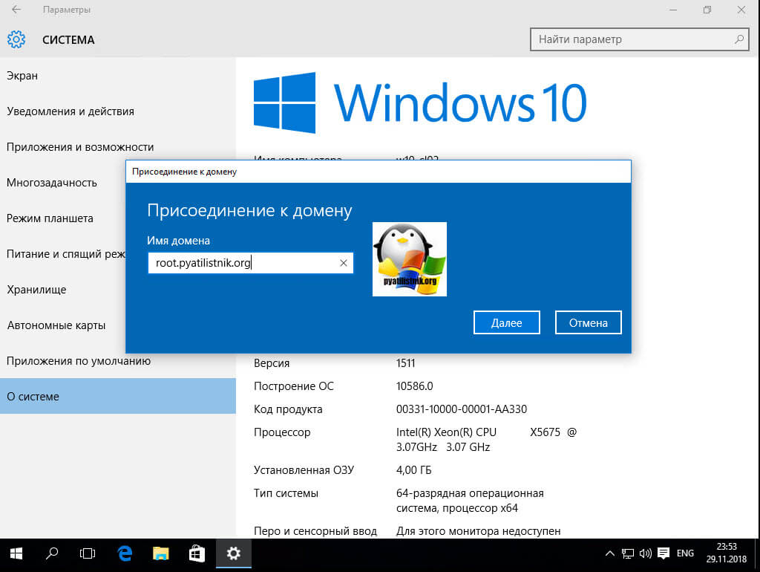The width and height of the screenshot is (760, 572).
Task: Open Action Center notifications icon
Action: click(x=664, y=553)
